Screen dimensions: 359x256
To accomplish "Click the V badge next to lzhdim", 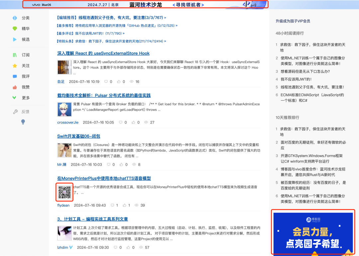I will point(71,247).
